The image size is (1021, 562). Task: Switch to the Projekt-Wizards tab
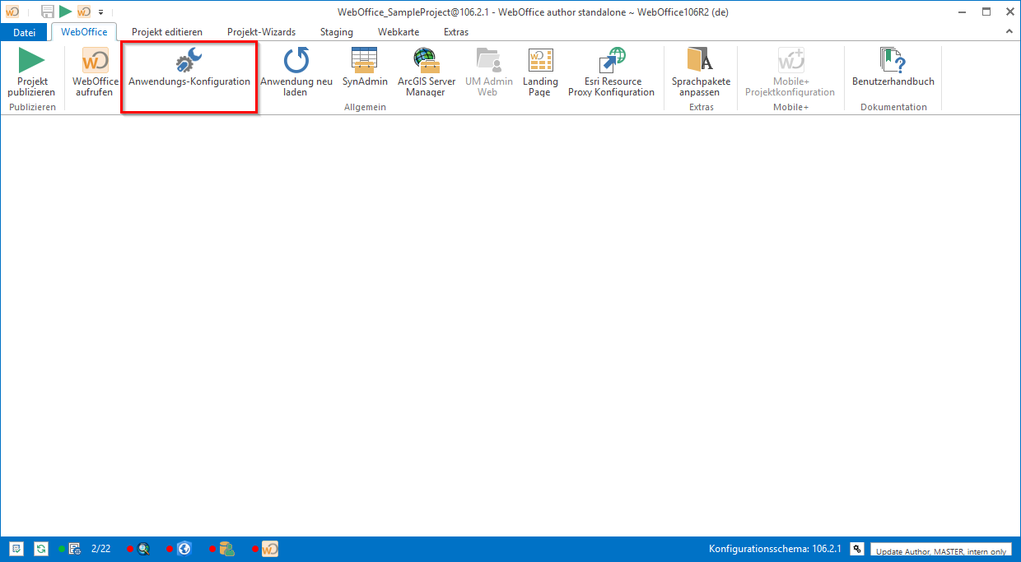(x=261, y=32)
